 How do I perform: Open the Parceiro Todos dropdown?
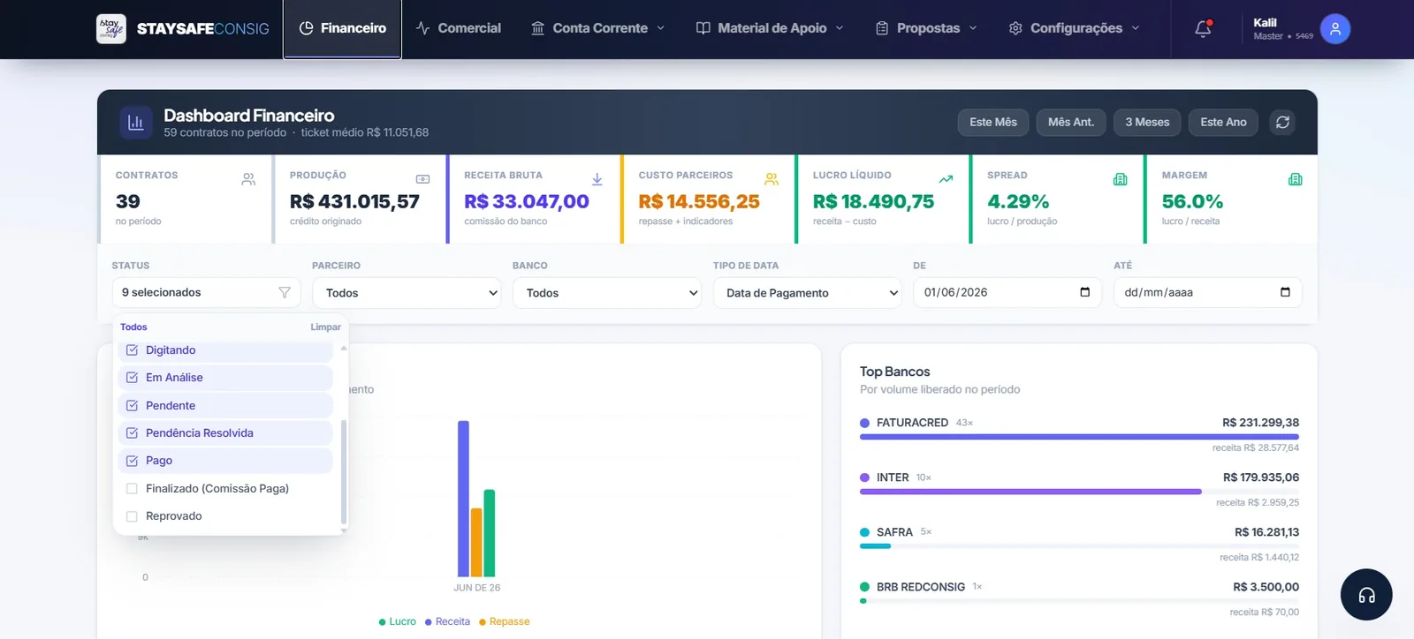coord(407,293)
